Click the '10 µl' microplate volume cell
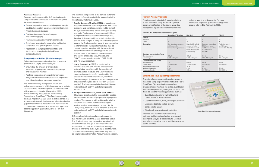The image size is (259, 167). pyautogui.click(x=188, y=66)
